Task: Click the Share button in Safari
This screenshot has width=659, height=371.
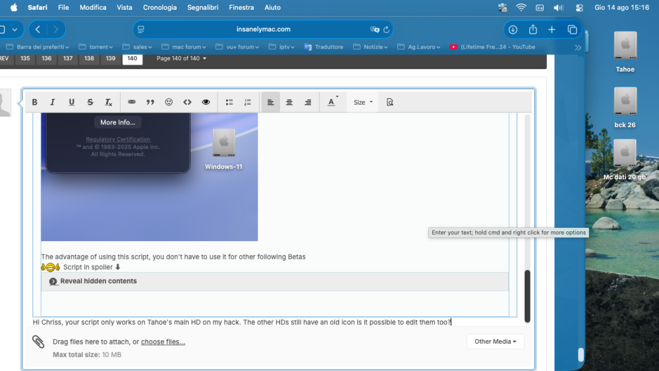Action: (x=533, y=30)
